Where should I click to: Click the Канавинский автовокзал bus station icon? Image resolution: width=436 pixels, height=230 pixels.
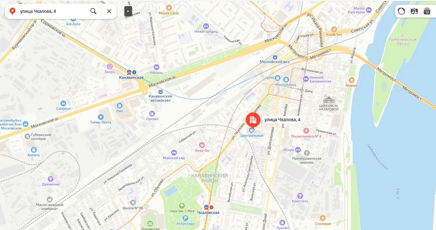(x=160, y=92)
